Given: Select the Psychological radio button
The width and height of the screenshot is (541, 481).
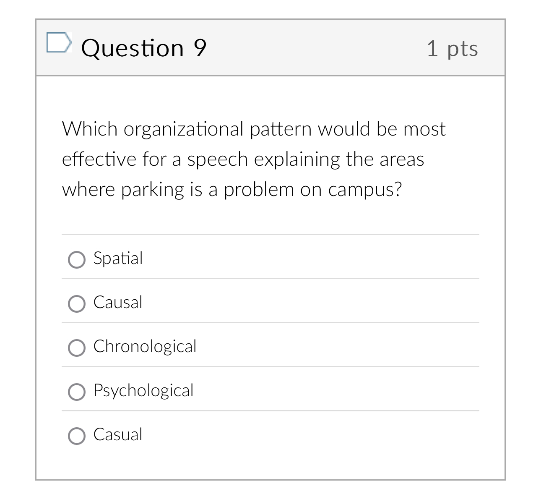Looking at the screenshot, I should tap(76, 392).
